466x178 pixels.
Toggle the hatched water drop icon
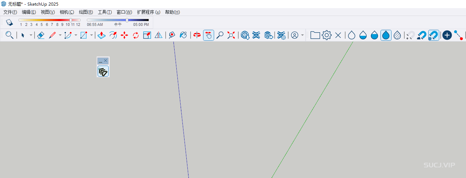point(397,35)
